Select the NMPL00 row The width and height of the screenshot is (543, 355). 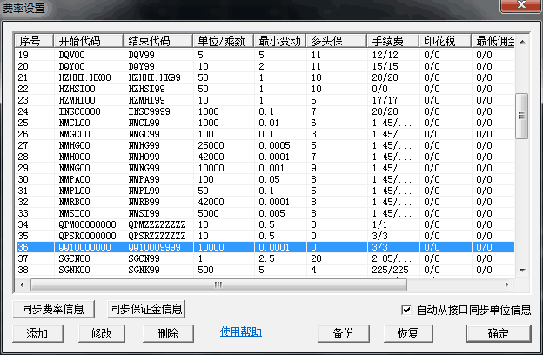265,191
